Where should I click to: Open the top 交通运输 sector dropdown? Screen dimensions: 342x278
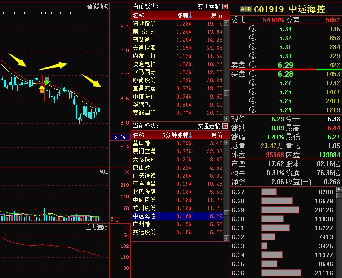click(x=225, y=6)
